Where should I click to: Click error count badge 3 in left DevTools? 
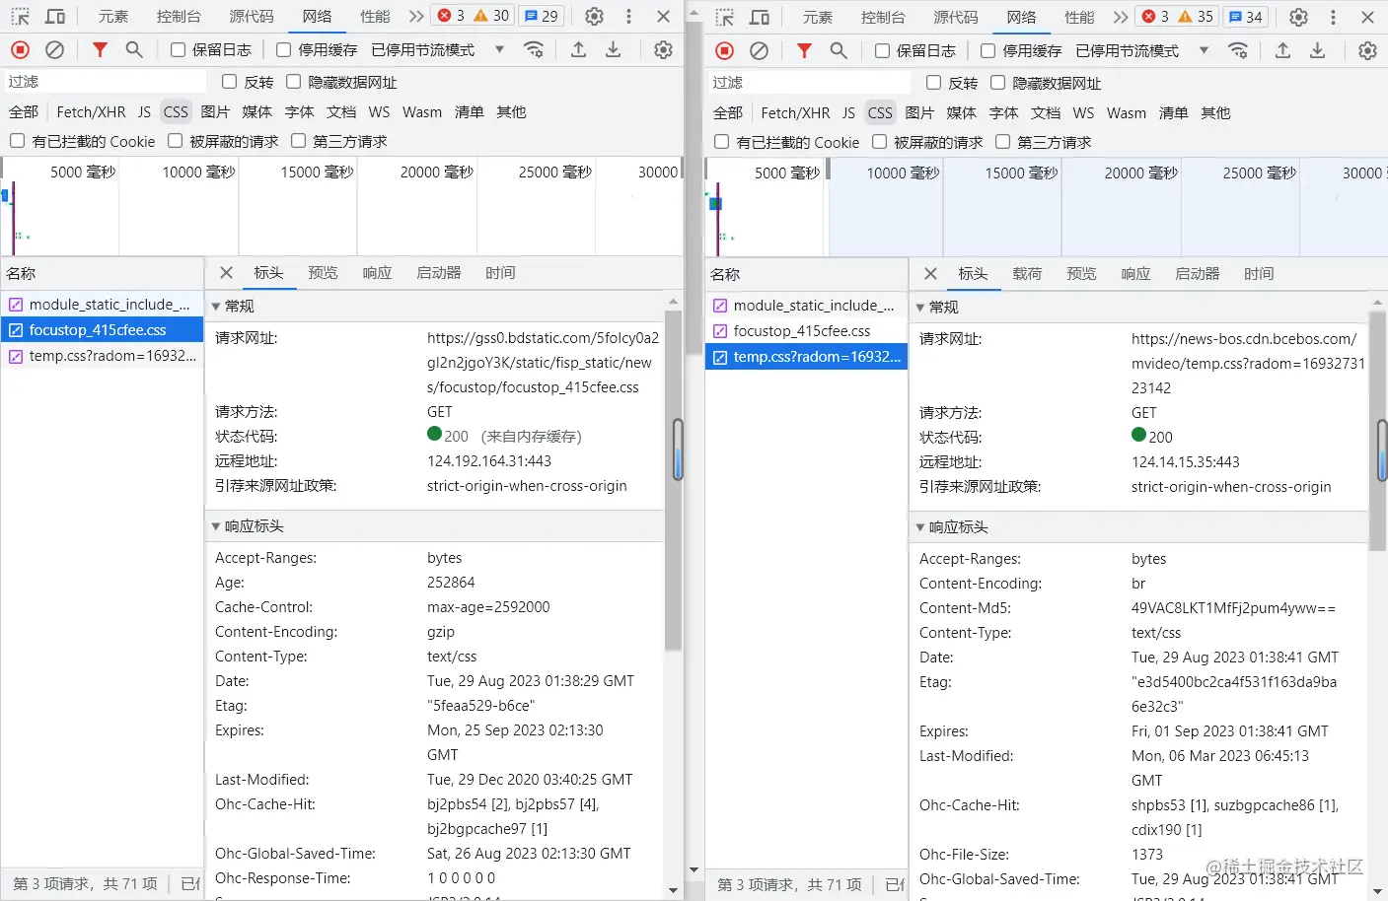[x=451, y=16]
